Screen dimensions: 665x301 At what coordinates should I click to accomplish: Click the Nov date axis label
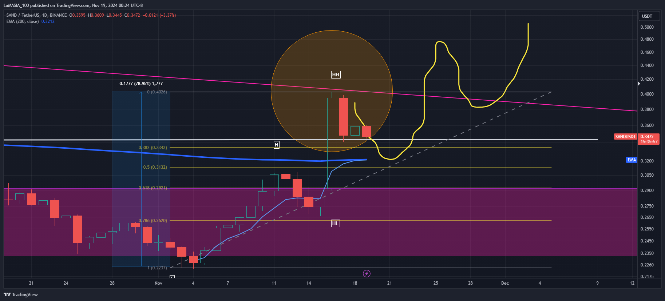(x=158, y=283)
